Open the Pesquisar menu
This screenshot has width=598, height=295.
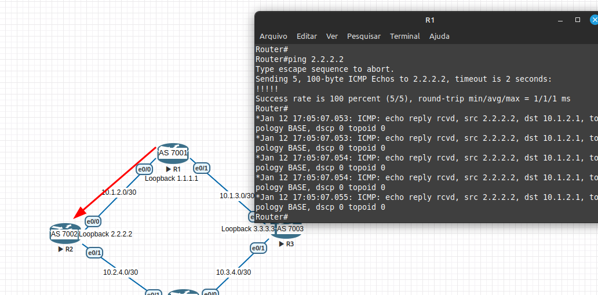coord(364,36)
